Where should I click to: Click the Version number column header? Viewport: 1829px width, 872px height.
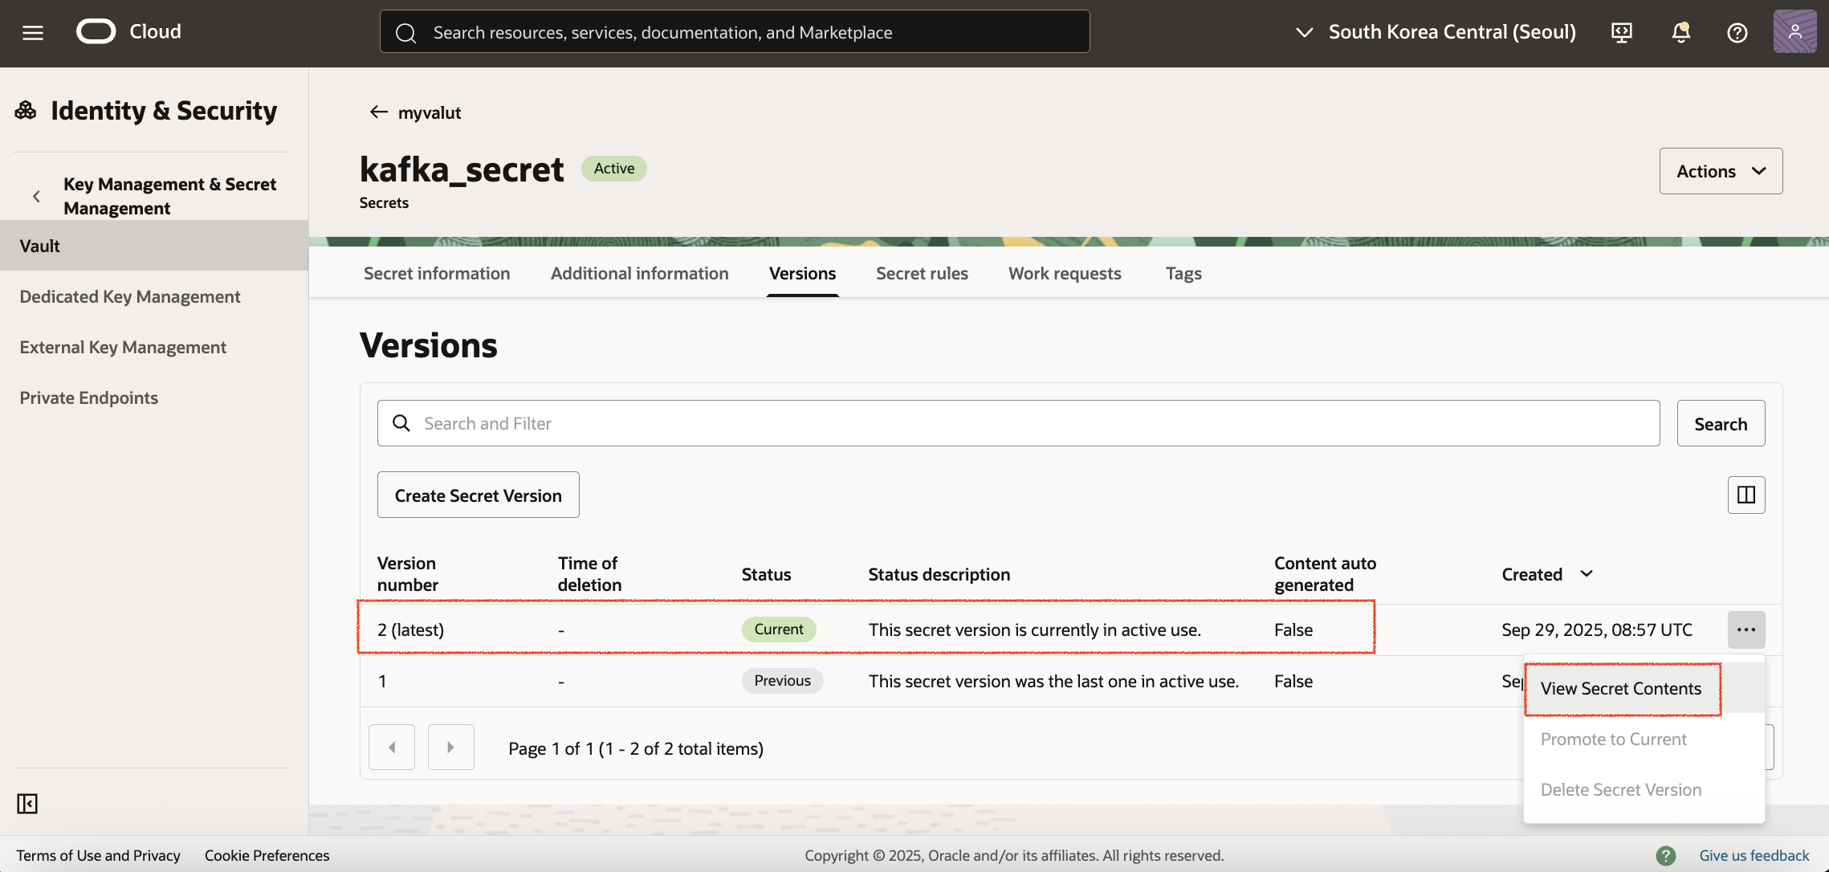click(x=407, y=573)
